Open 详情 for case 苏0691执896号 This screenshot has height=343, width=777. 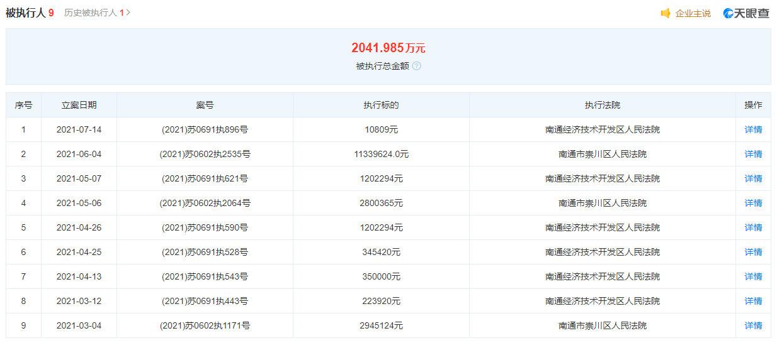coord(753,129)
